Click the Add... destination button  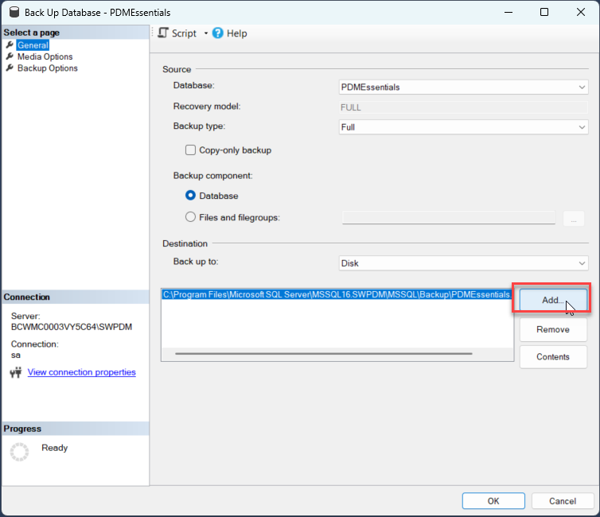[553, 300]
